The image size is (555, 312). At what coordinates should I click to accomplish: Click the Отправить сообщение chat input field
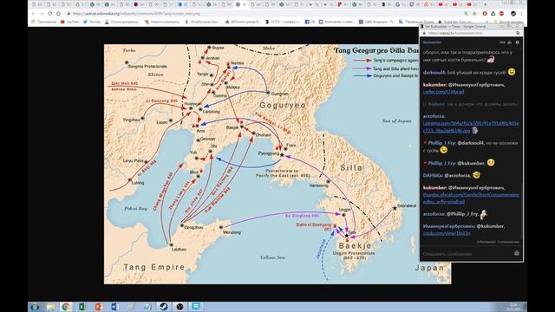pyautogui.click(x=467, y=254)
